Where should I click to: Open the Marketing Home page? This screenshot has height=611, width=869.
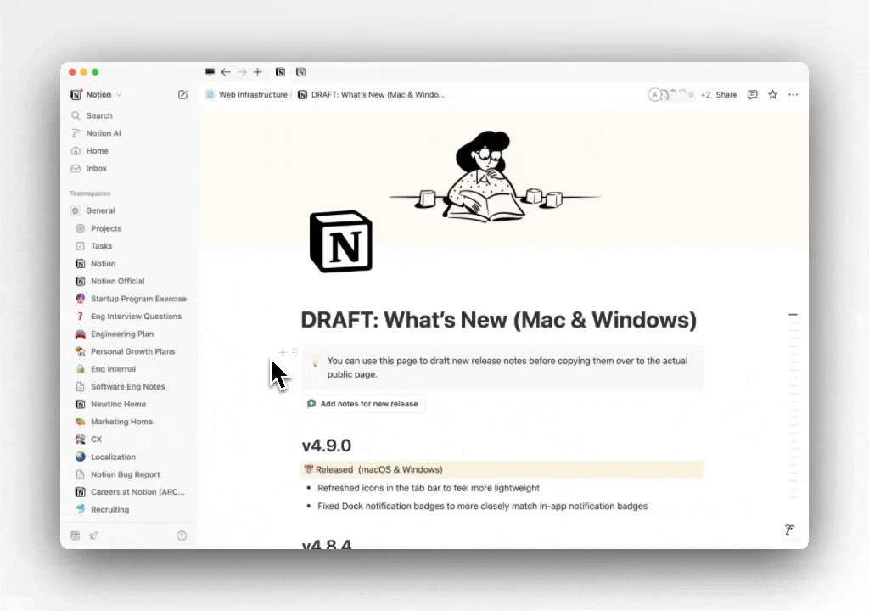tap(121, 422)
